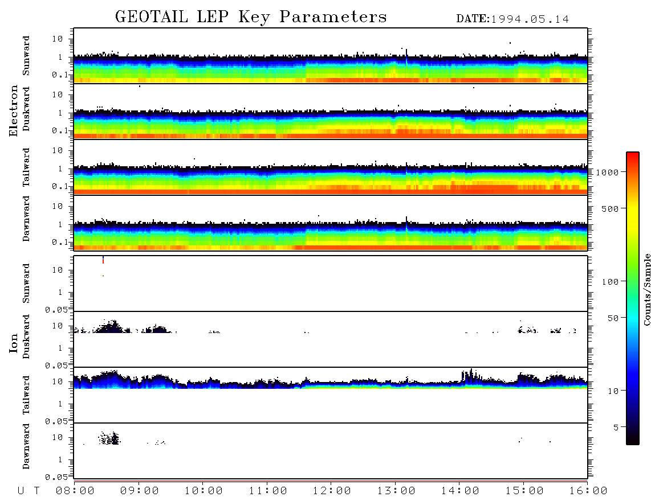Viewport: 651px width, 501px height.
Task: Click the color bar's "10" label
Action: point(613,391)
